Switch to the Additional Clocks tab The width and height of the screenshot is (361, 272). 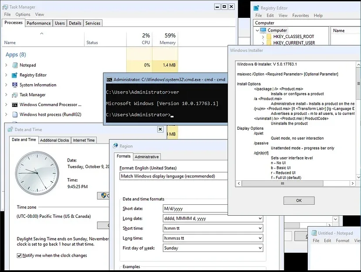pyautogui.click(x=54, y=140)
